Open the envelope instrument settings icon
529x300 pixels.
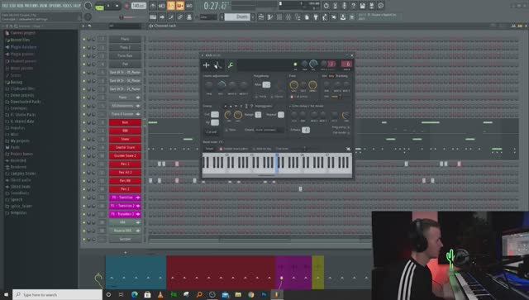[218, 65]
